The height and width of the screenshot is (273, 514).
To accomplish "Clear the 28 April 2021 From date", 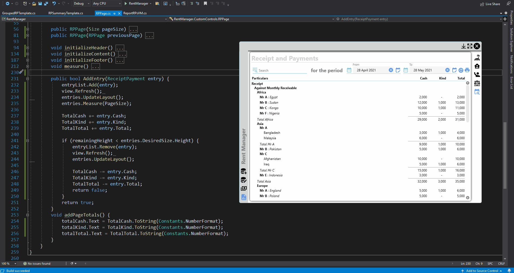I will (391, 70).
